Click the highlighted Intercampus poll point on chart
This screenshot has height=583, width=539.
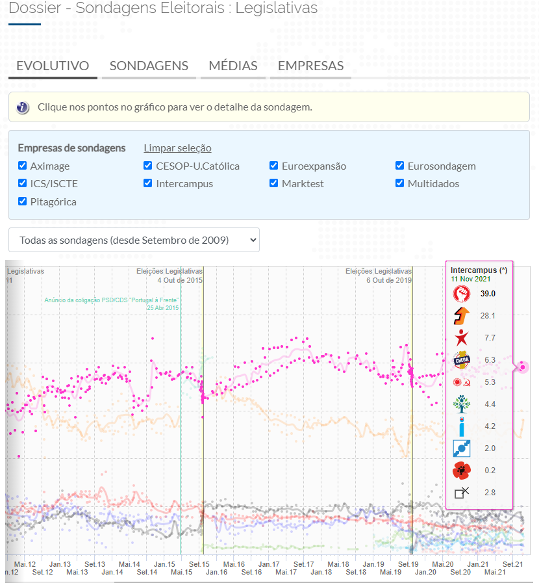pos(523,367)
